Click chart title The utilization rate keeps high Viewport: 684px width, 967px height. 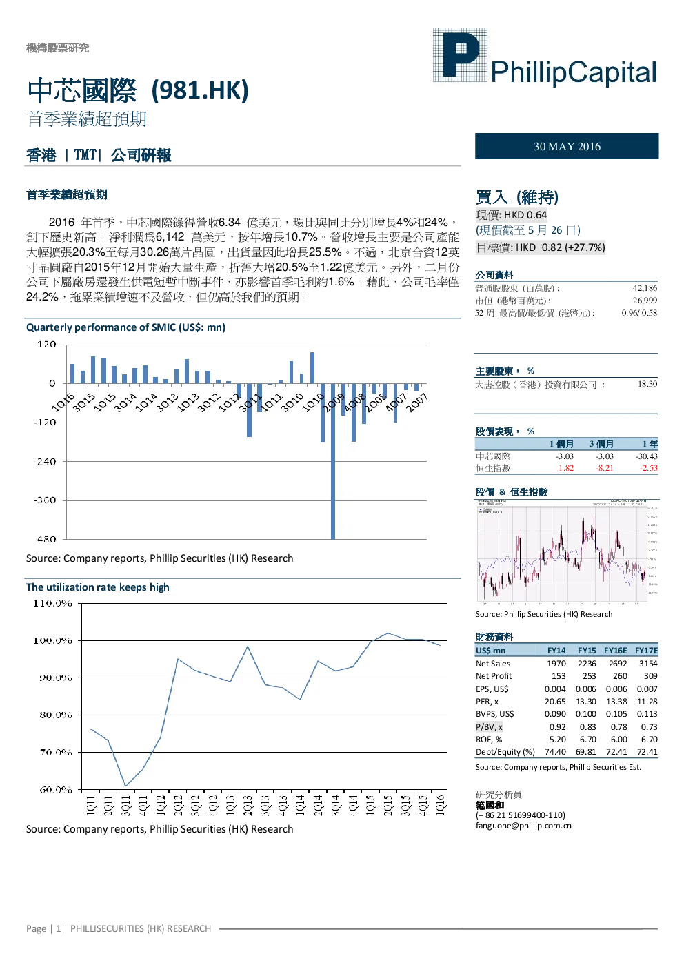tap(97, 587)
